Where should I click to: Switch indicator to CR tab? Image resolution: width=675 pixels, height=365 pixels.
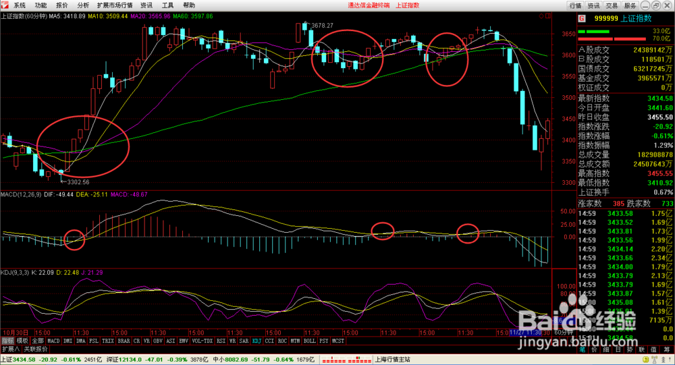[x=136, y=341]
